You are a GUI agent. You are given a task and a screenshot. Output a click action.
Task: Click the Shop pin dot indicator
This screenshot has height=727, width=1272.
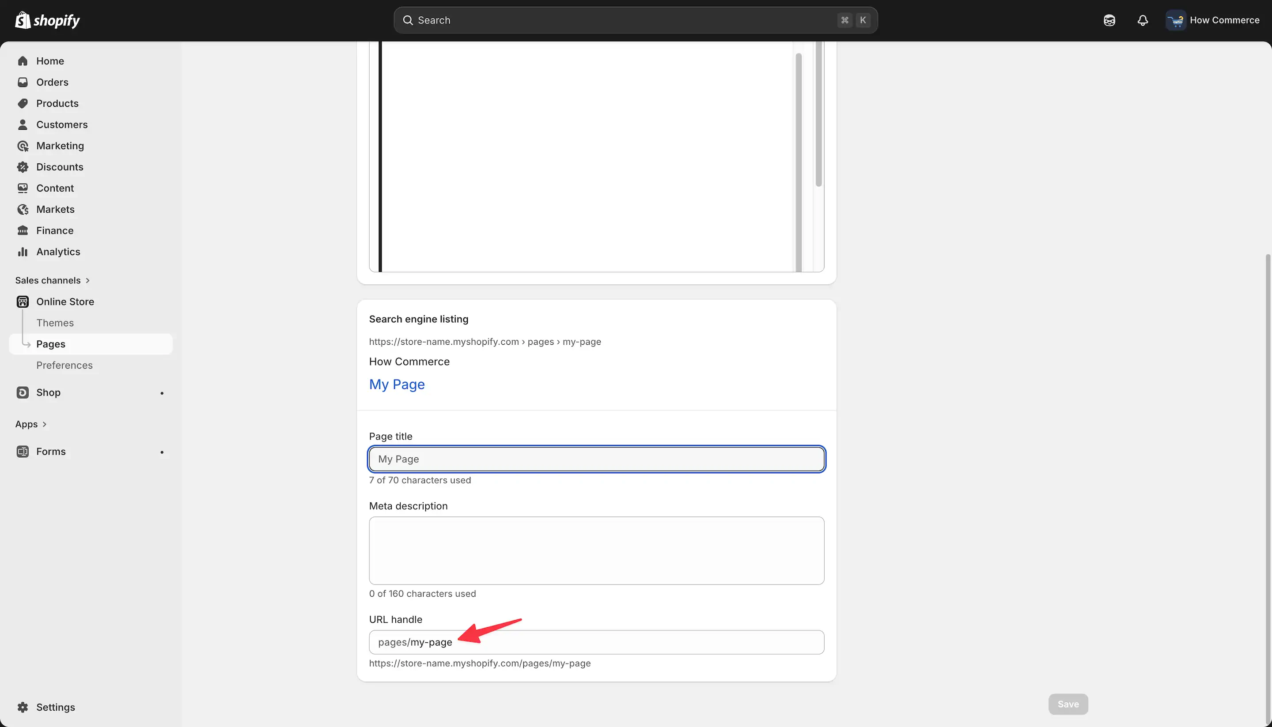[x=162, y=393]
